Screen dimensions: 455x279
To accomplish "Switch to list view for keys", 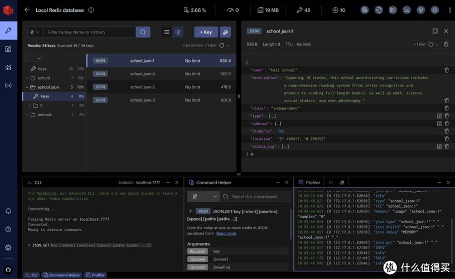I will (167, 32).
